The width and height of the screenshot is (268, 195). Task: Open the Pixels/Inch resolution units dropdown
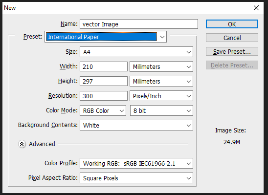161,96
